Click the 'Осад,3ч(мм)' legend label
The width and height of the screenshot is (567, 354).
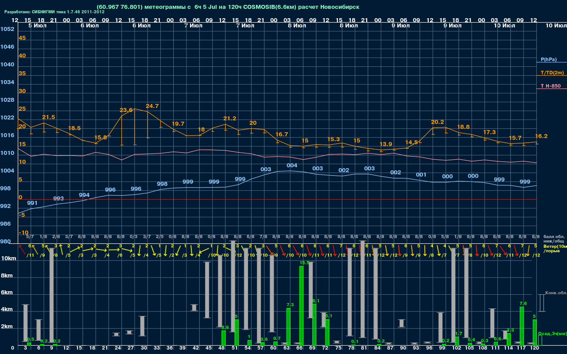point(552,333)
